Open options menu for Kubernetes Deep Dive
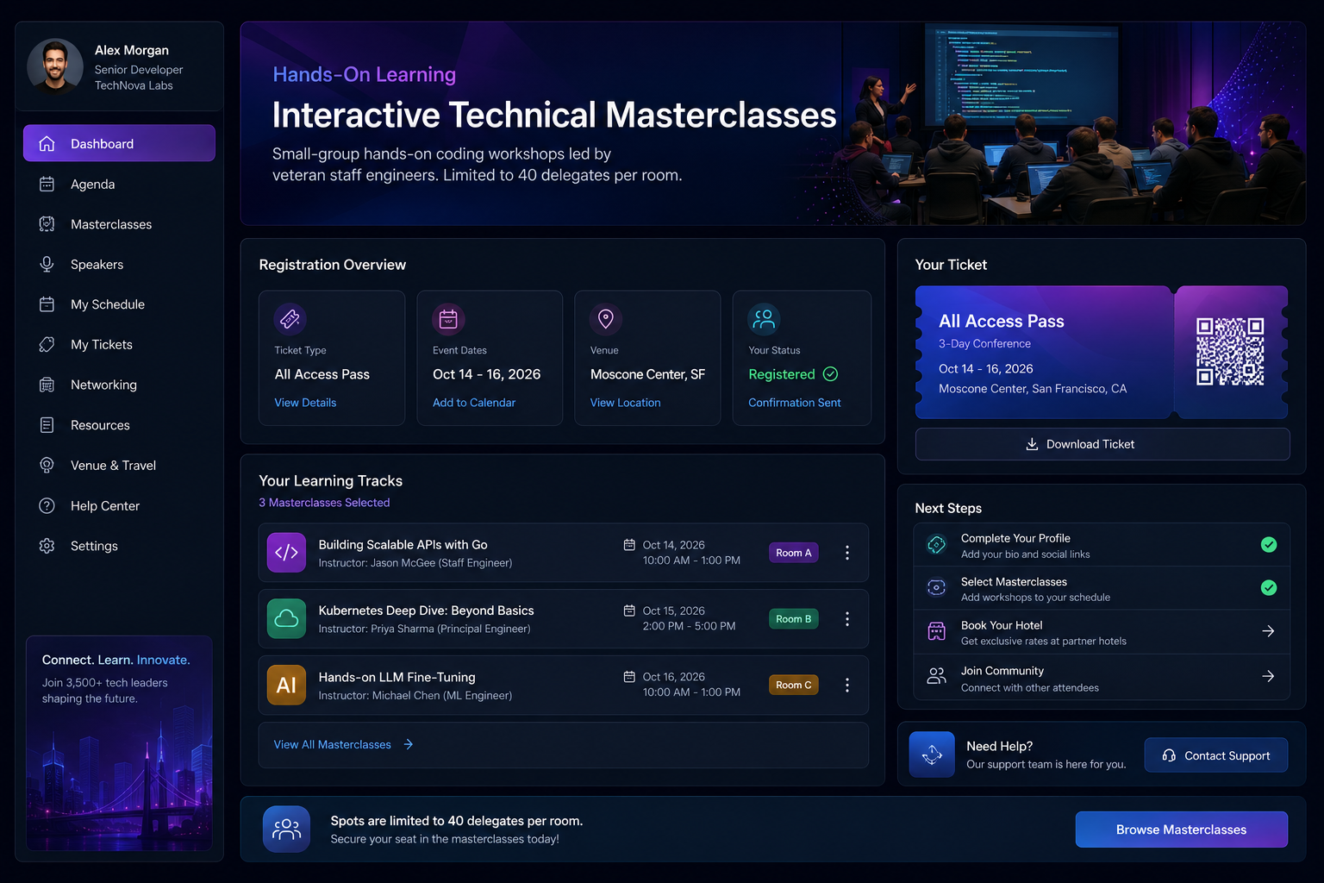Image resolution: width=1324 pixels, height=883 pixels. click(x=847, y=619)
